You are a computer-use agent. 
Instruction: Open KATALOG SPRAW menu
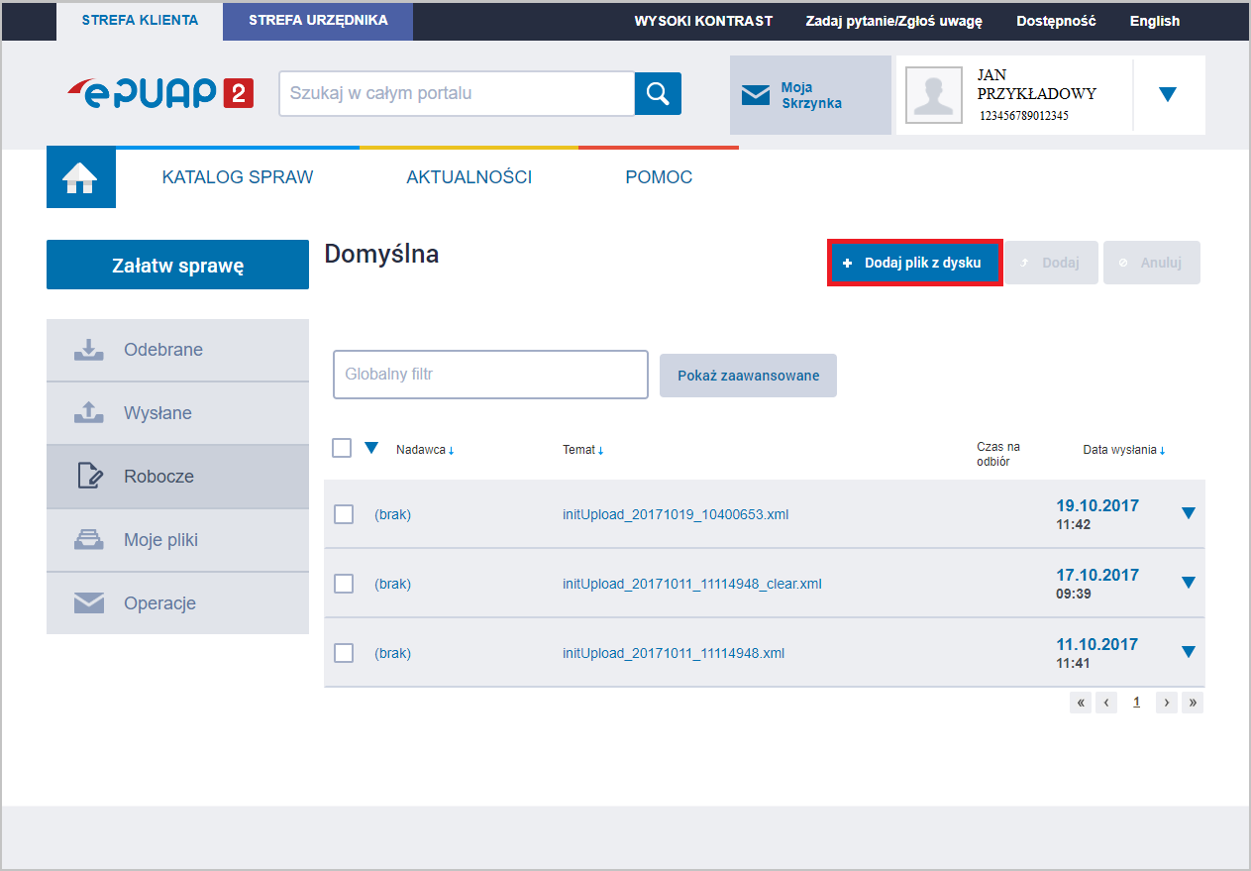[x=238, y=177]
